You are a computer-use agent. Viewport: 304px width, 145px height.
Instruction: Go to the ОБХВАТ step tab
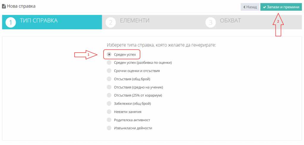pyautogui.click(x=252, y=22)
